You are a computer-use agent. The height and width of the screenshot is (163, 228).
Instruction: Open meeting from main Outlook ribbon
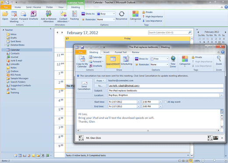(5, 16)
